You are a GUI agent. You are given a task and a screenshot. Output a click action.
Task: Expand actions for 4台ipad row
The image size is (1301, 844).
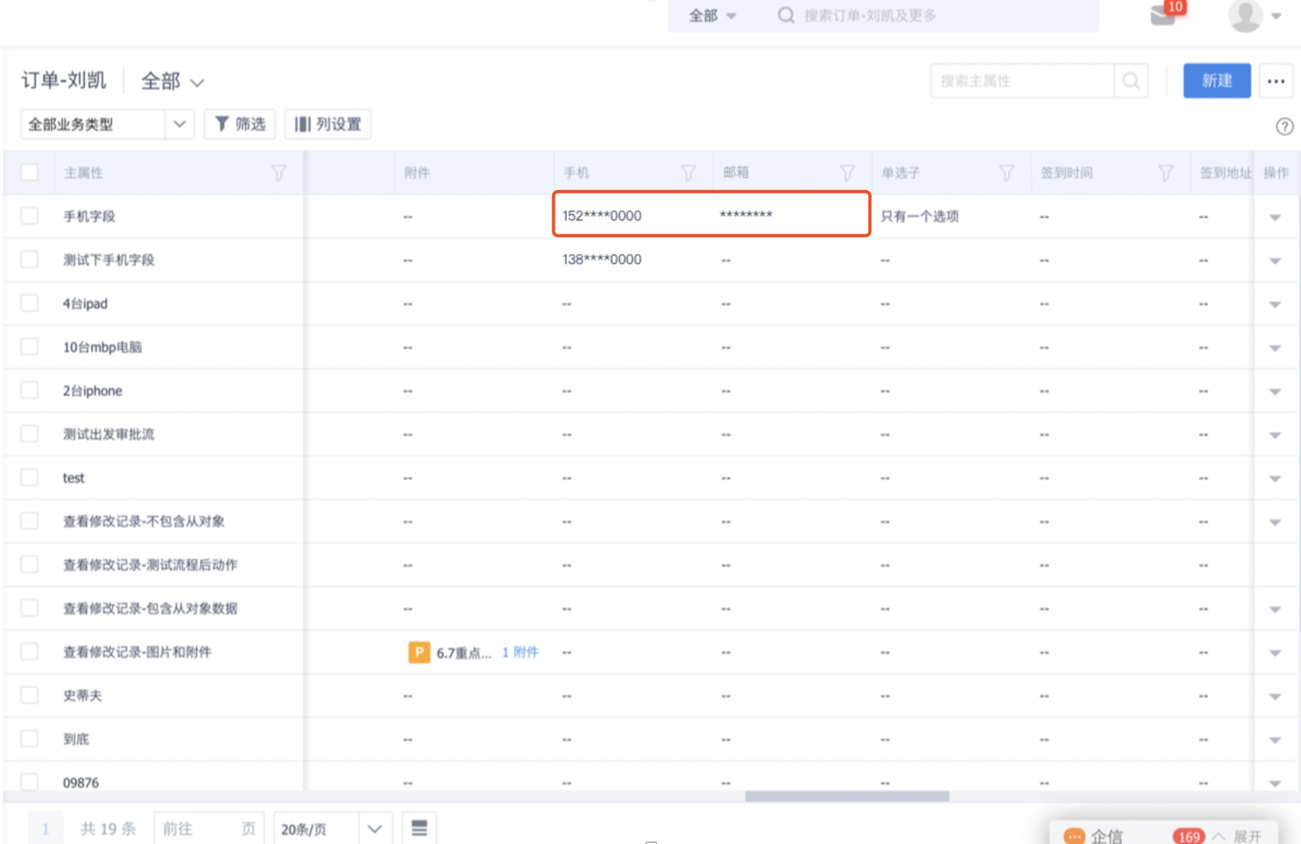coord(1275,304)
